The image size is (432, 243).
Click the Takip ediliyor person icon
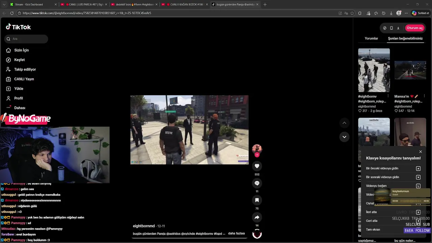[x=8, y=69]
